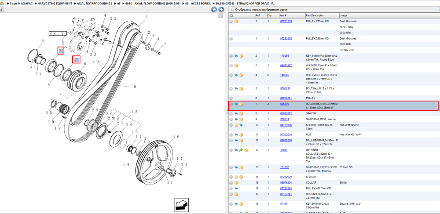Click note icon for splined coupling 84169026
The image size is (440, 214).
(236, 125)
